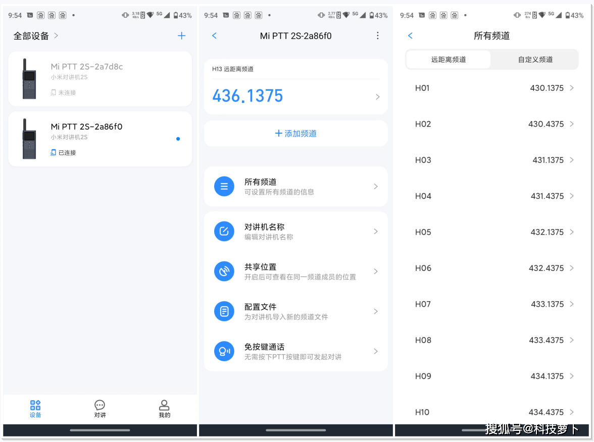Open the 436.1375 current channel chevron
Screen dimensions: 594x442
[377, 97]
